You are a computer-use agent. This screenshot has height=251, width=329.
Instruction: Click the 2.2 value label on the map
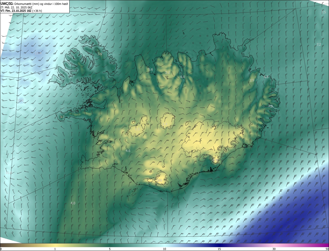tap(167, 73)
